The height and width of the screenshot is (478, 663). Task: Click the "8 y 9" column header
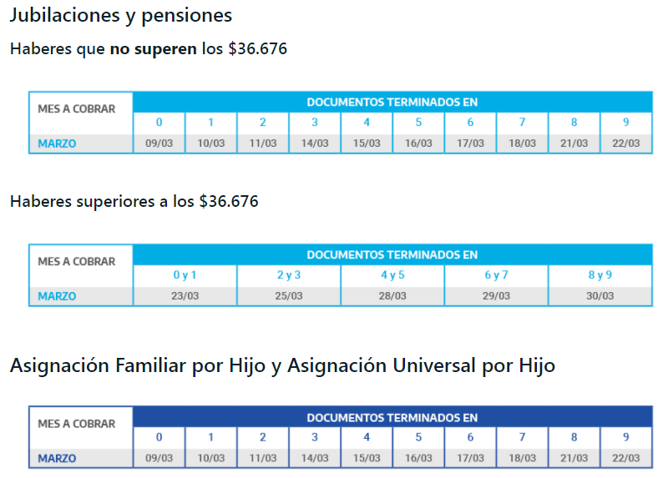tap(600, 275)
